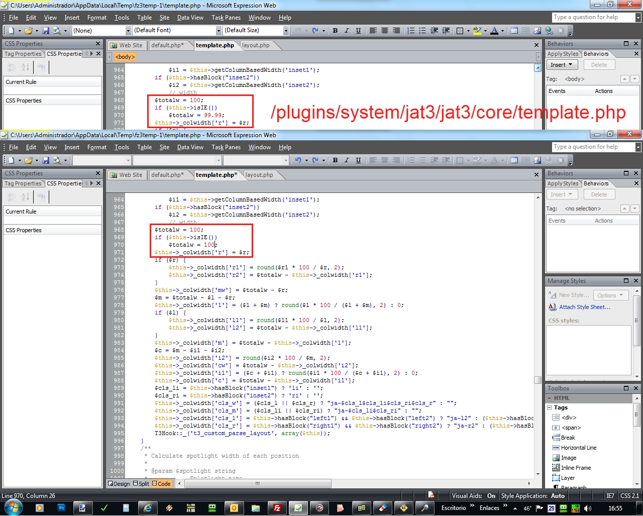Select the Image element in Toolbox
This screenshot has width=643, height=516.
568,458
